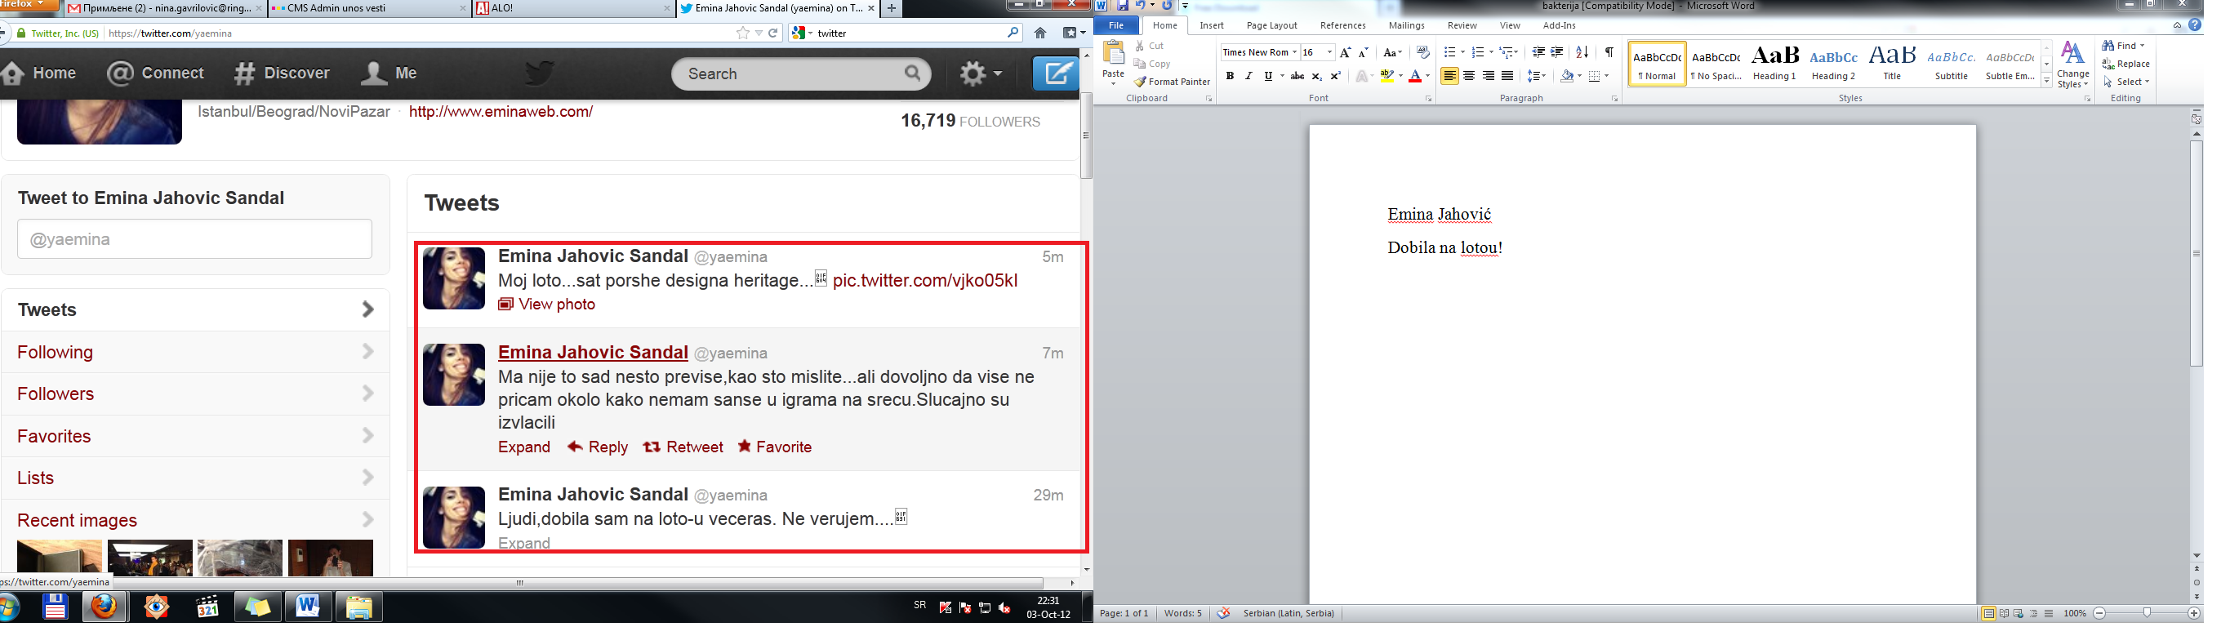The width and height of the screenshot is (2221, 627).
Task: Open Word from the Windows taskbar
Action: [x=308, y=607]
